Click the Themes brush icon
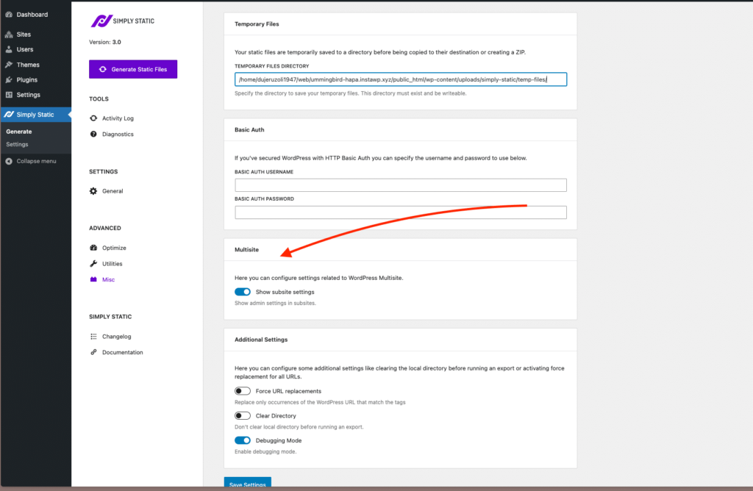753x491 pixels. tap(9, 64)
